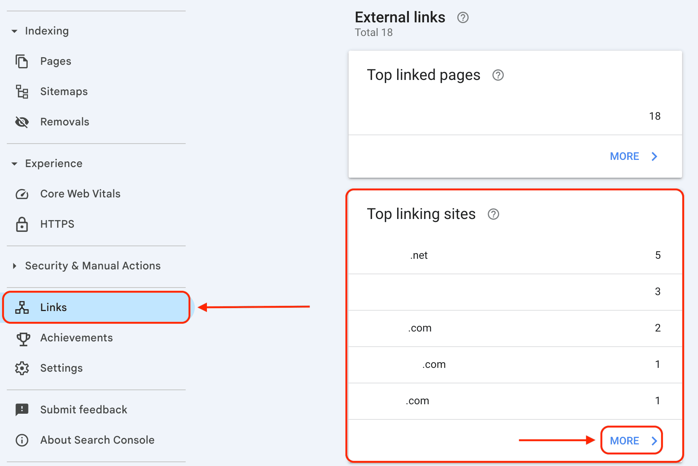Open the Removals tool
The image size is (698, 466).
click(x=64, y=122)
